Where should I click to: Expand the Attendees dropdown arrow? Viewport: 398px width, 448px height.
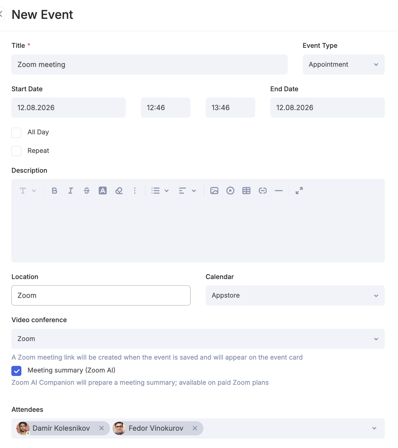tap(374, 428)
